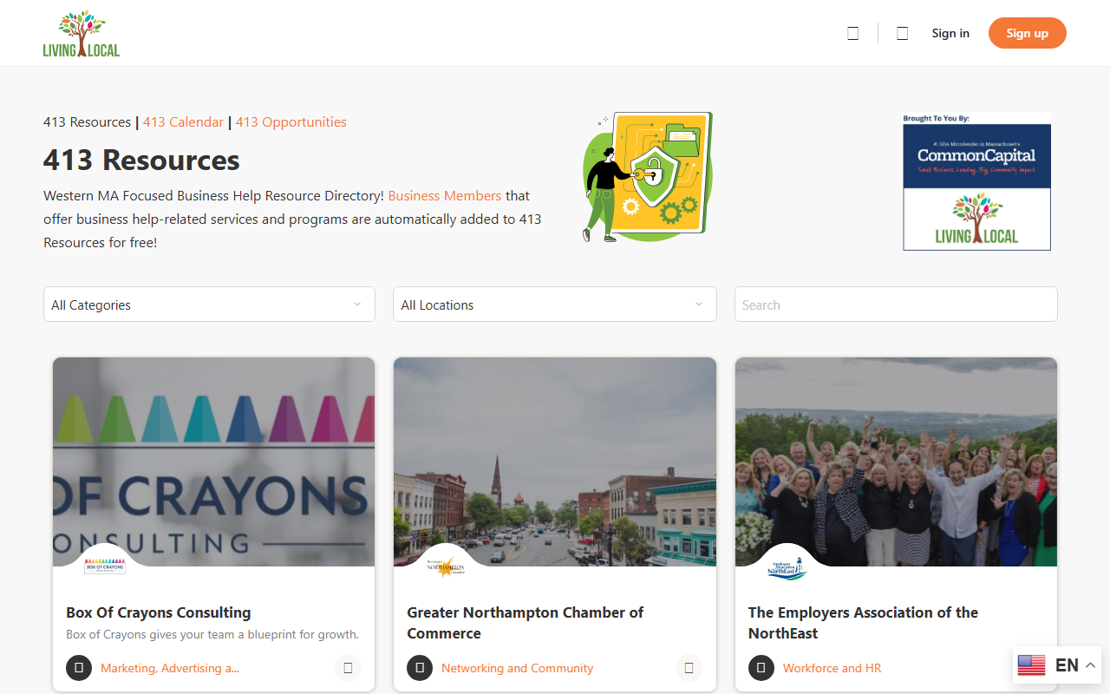Switch to 413 Calendar
Viewport: 1110px width, 694px height.
[x=183, y=122]
